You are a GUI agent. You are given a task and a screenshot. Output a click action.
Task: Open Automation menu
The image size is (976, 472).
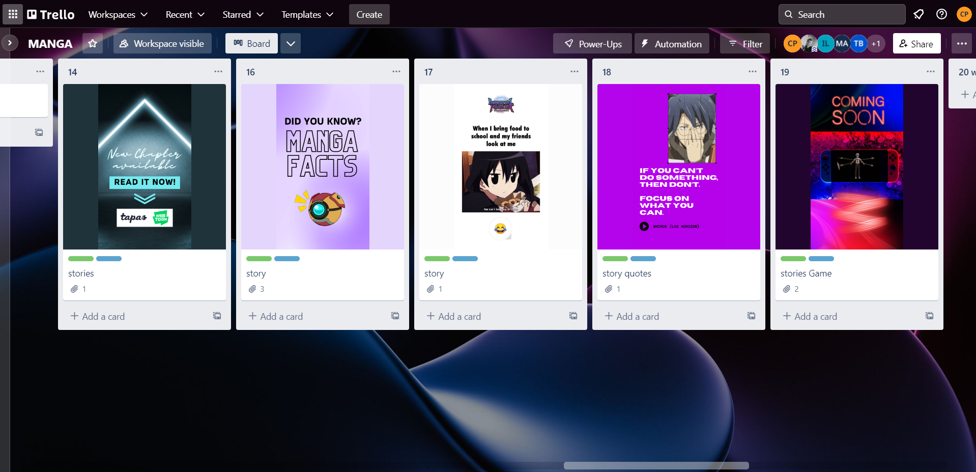671,43
